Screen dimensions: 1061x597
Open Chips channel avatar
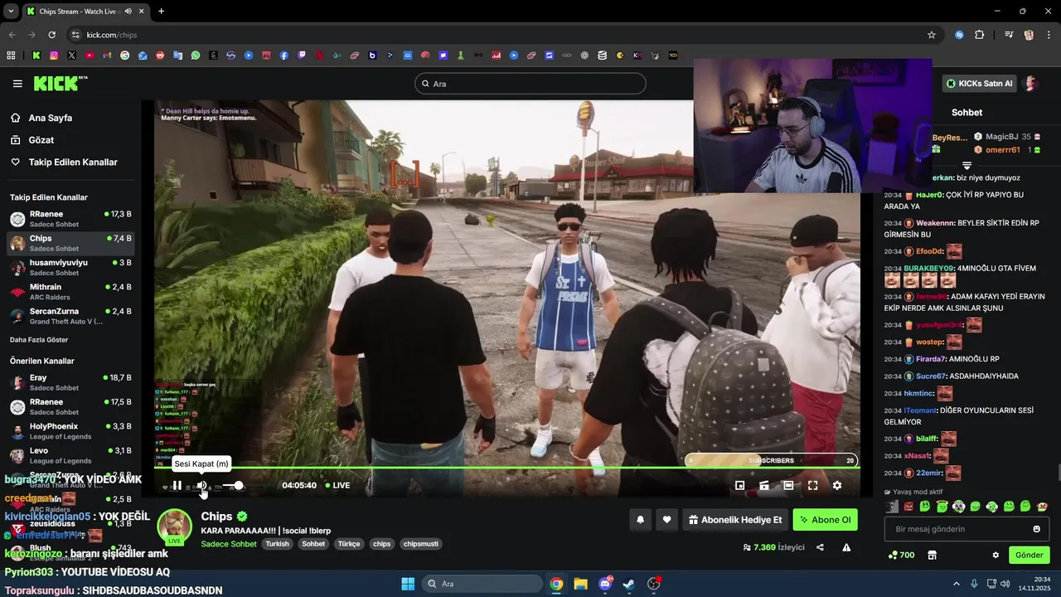click(175, 527)
